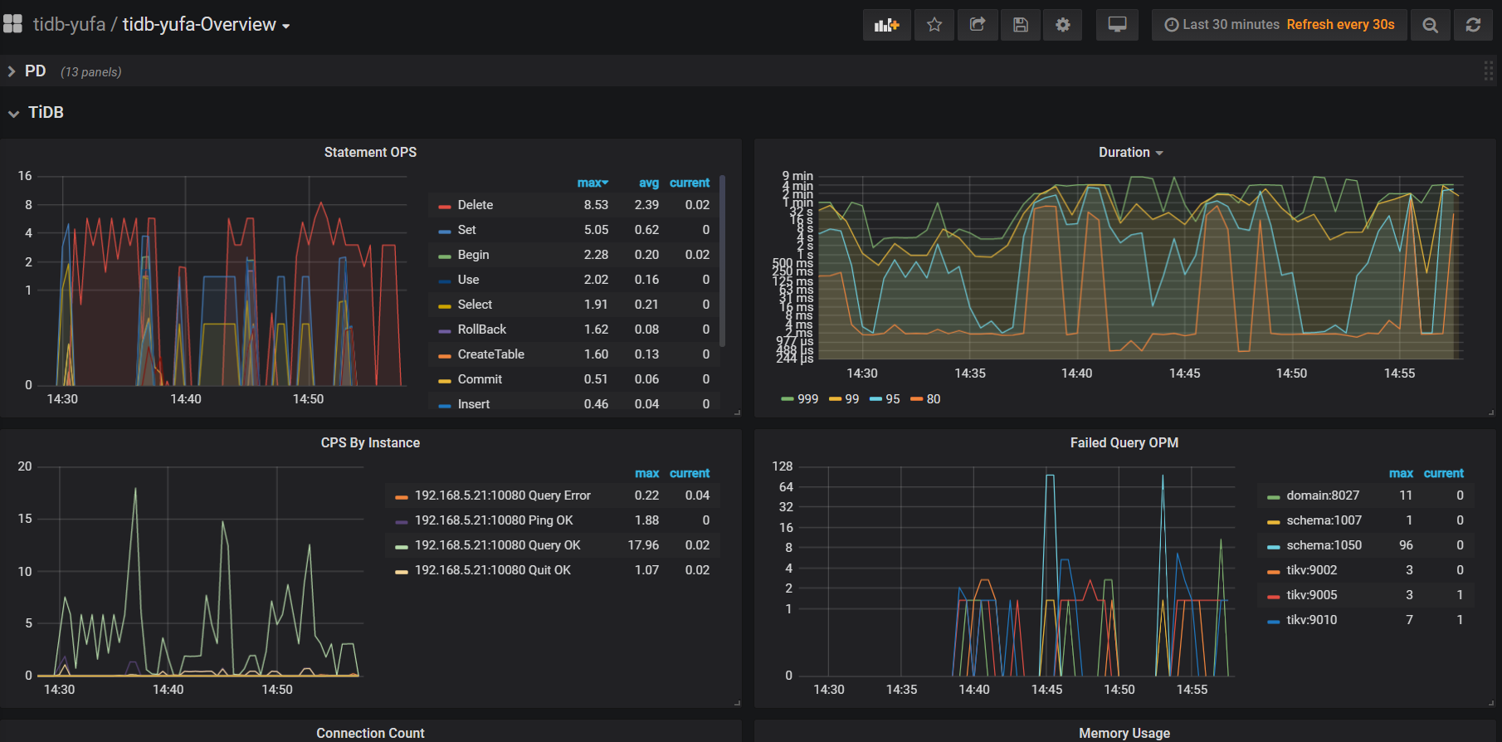This screenshot has height=742, width=1502.
Task: Refresh dashboard with circular arrows icon
Action: click(1473, 25)
